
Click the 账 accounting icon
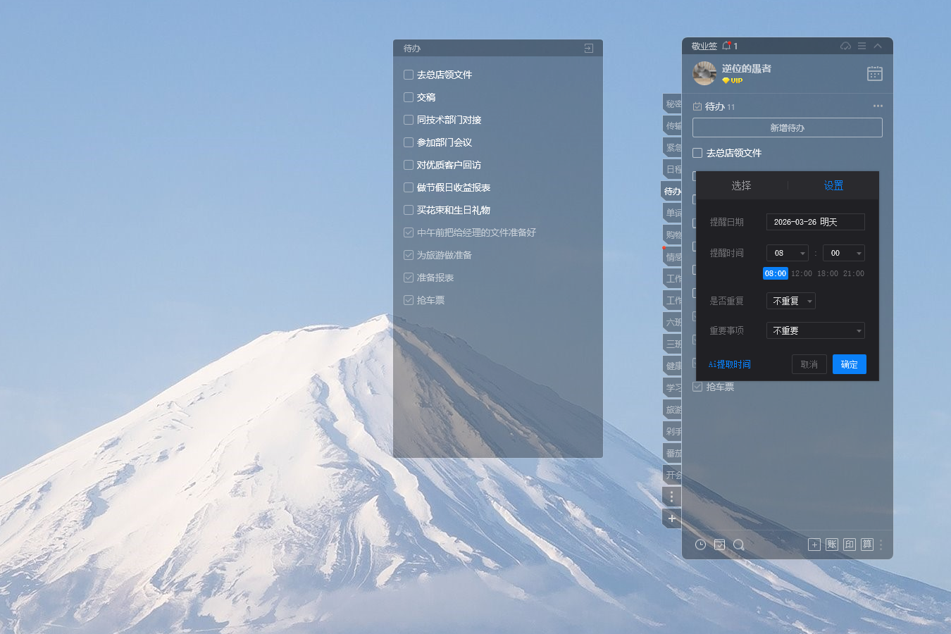[832, 545]
